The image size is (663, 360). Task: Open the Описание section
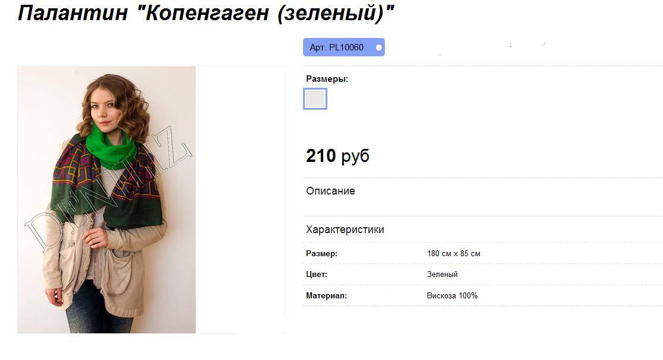pyautogui.click(x=330, y=191)
